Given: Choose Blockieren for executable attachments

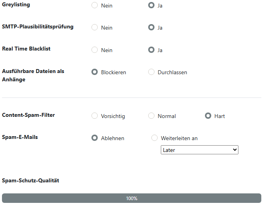Looking at the screenshot, I should pyautogui.click(x=95, y=72).
